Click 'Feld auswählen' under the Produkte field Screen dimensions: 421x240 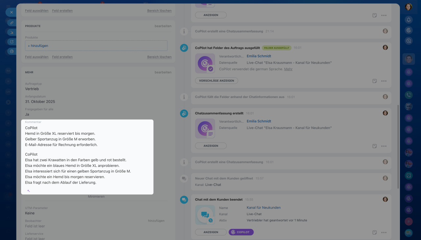(37, 57)
